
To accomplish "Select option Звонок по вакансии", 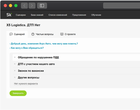I will (76, 71).
